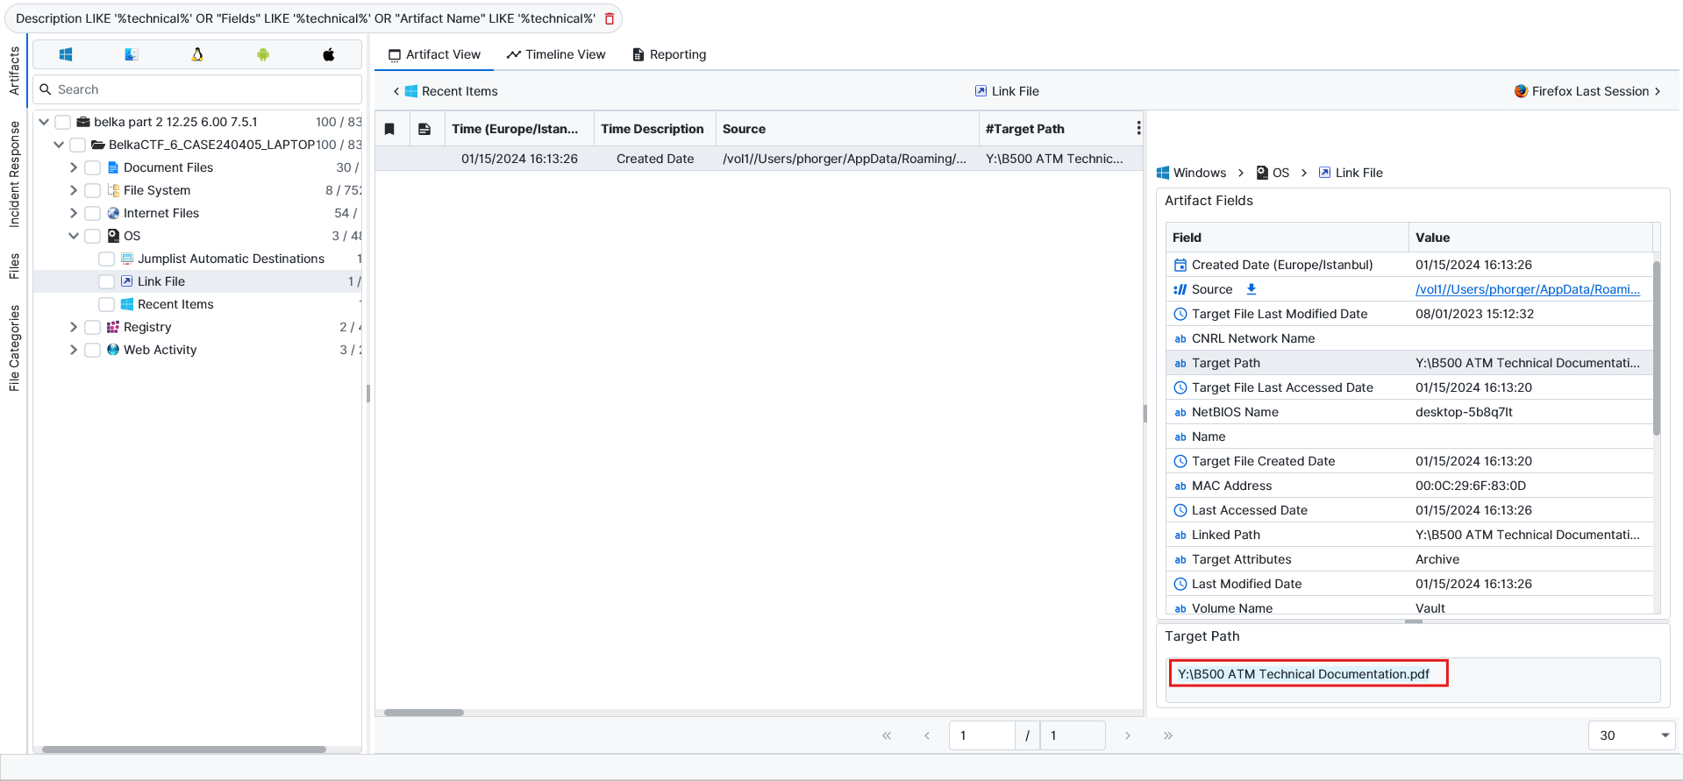The height and width of the screenshot is (781, 1683).
Task: Open the Source path hyperlink
Action: [x=1527, y=289]
